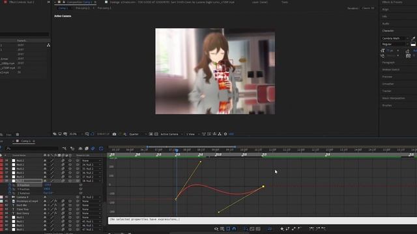Open Camera 4 parent dropdown showing 39. Null 2

[x=91, y=197]
